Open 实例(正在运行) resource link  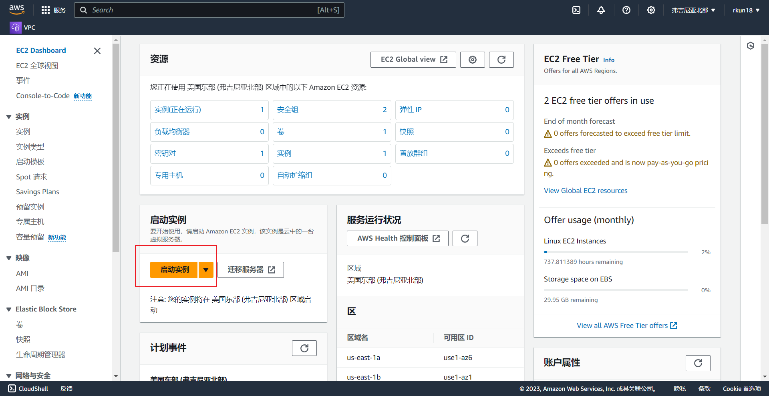click(x=178, y=110)
